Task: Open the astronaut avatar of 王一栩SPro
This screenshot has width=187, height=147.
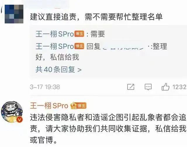Action: coord(12,112)
